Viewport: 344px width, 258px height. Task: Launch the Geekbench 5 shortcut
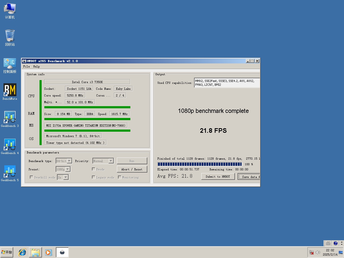pos(10,174)
